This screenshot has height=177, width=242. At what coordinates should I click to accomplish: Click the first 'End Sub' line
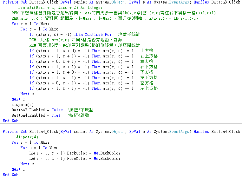(10, 121)
